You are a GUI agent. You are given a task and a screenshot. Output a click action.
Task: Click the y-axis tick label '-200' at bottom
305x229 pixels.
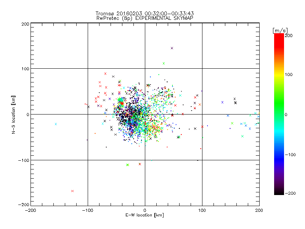24,205
